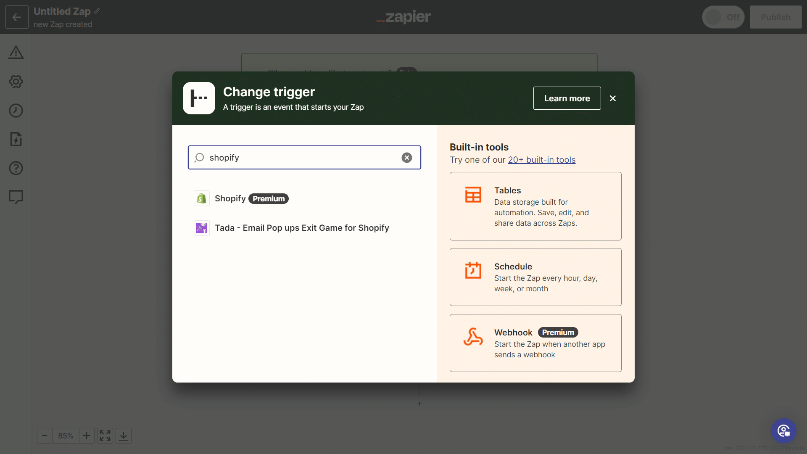Choose the Tables built-in tool card

coord(535,206)
